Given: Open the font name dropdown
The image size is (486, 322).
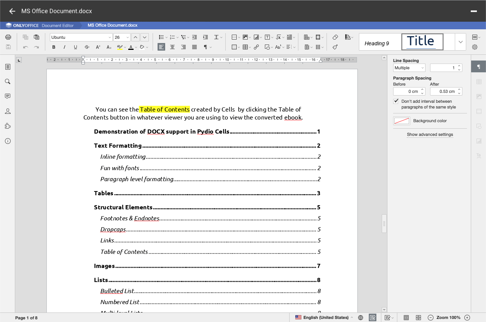Looking at the screenshot, I should click(x=110, y=37).
